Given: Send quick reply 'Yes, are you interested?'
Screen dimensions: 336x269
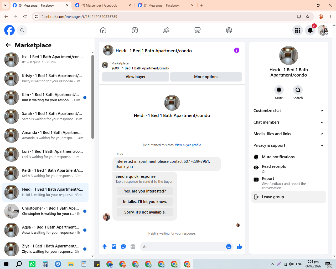Looking at the screenshot, I should [145, 191].
